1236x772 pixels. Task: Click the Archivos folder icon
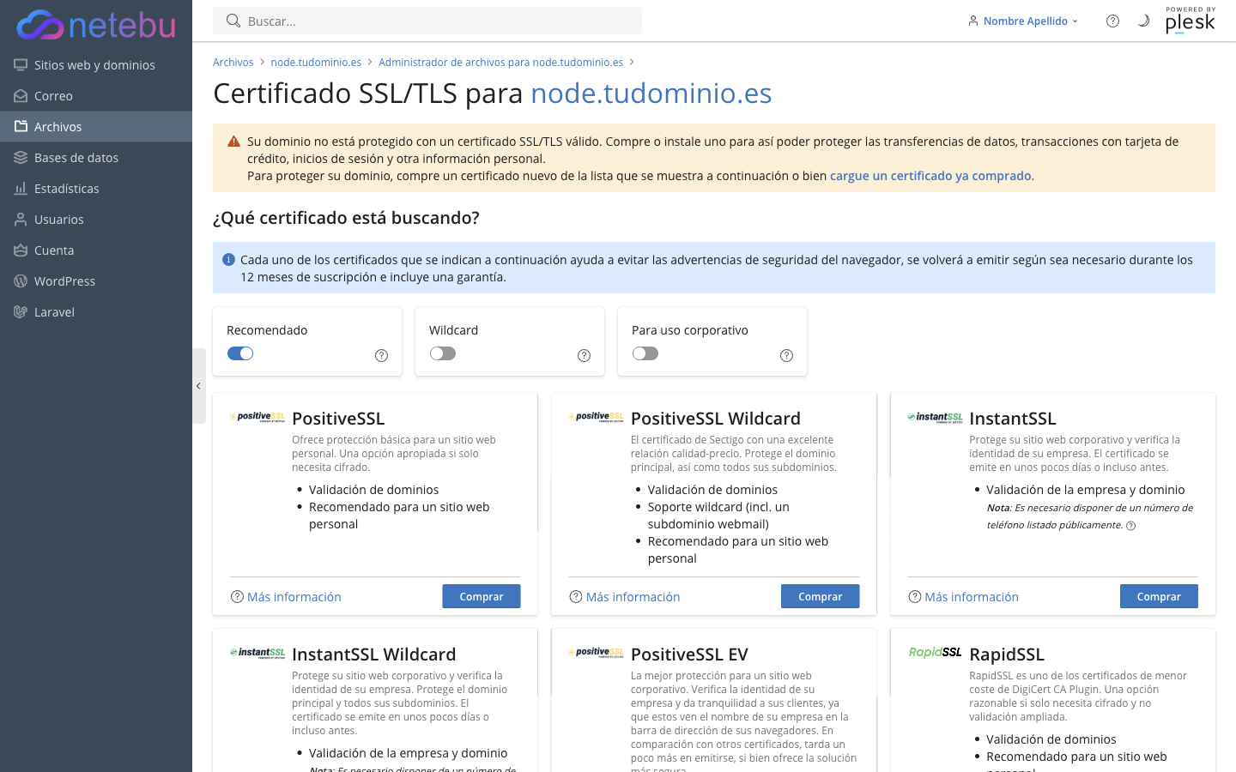tap(21, 126)
